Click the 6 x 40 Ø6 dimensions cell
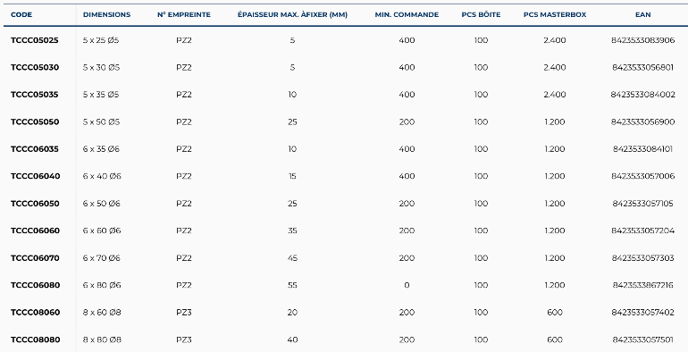The height and width of the screenshot is (352, 688). (x=102, y=176)
